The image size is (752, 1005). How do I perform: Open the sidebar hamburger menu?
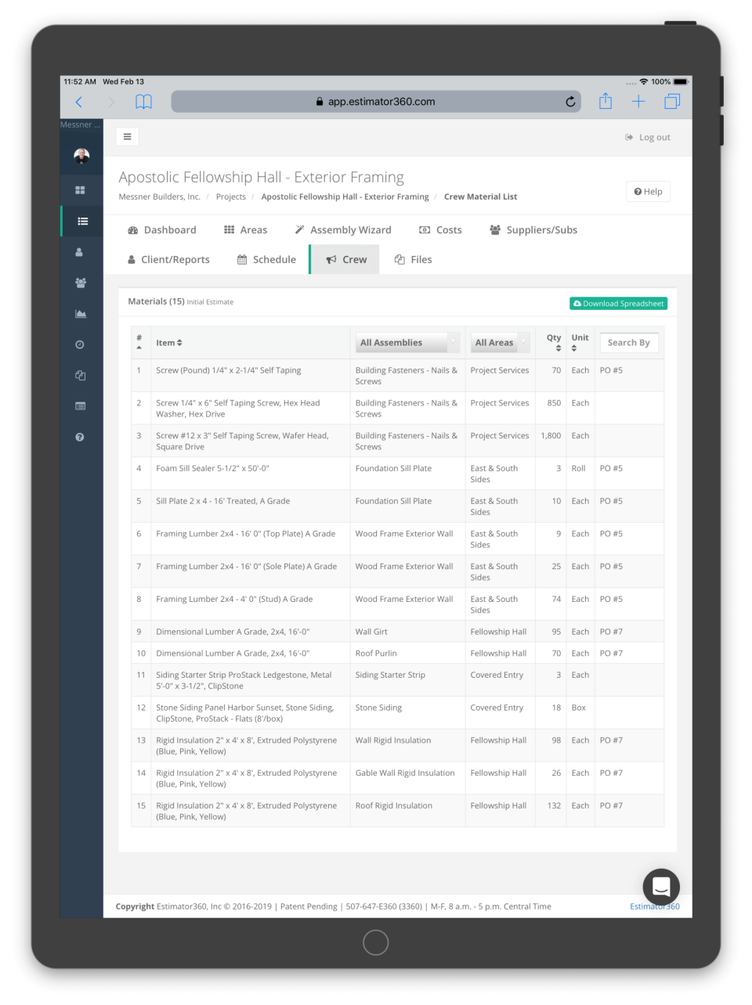(127, 136)
